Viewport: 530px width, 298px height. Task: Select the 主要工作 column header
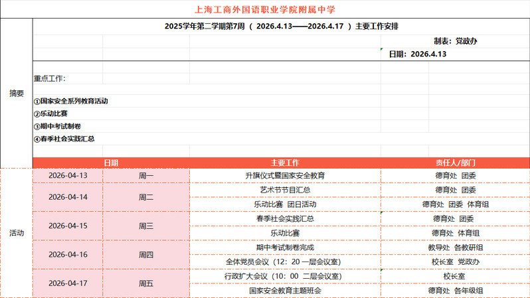tap(285, 163)
